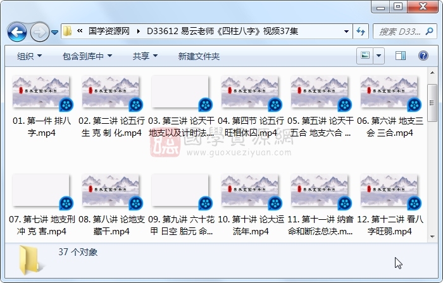Click the film reel badge on 02. 第二讲
The height and width of the screenshot is (283, 443).
click(135, 105)
